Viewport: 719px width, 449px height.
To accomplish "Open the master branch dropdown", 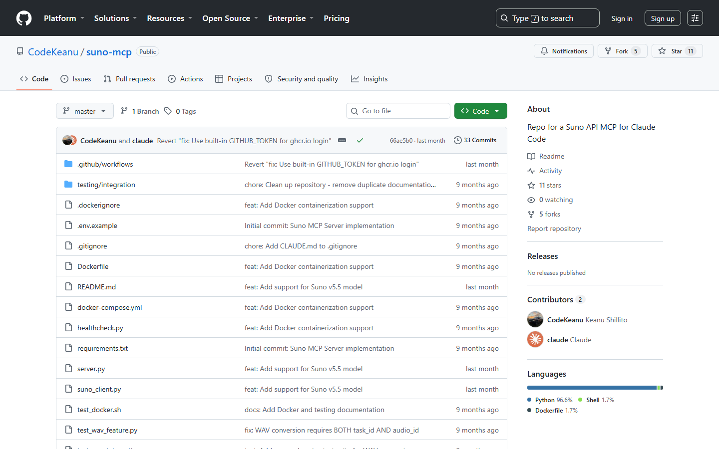I will coord(85,111).
